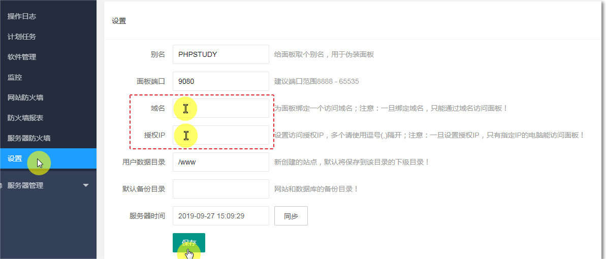Click the 别名 label
Image resolution: width=606 pixels, height=259 pixels.
coord(158,54)
